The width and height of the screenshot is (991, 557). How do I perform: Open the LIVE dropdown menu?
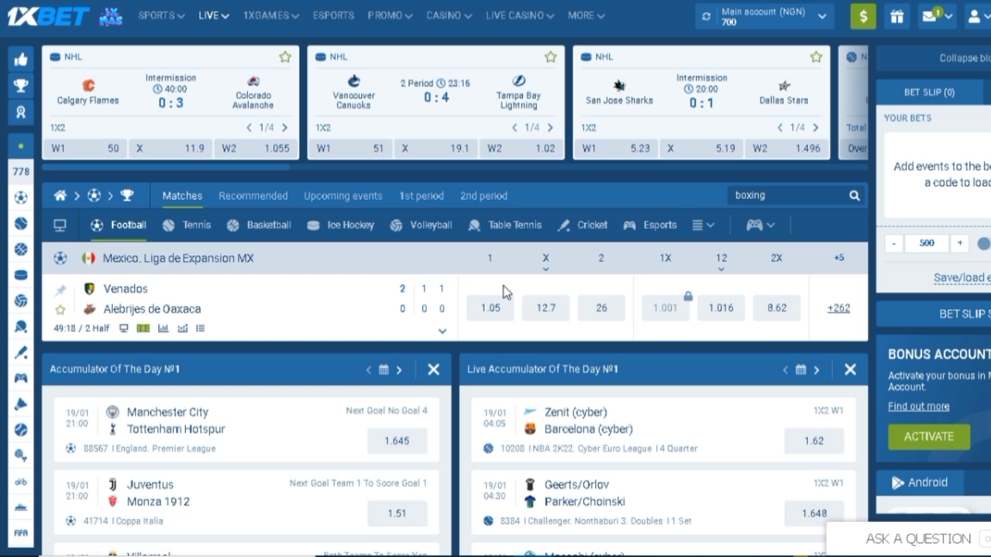coord(213,15)
